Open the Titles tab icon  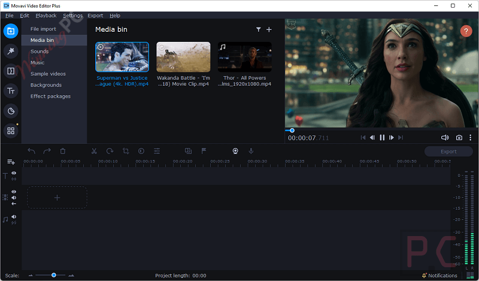pos(11,91)
